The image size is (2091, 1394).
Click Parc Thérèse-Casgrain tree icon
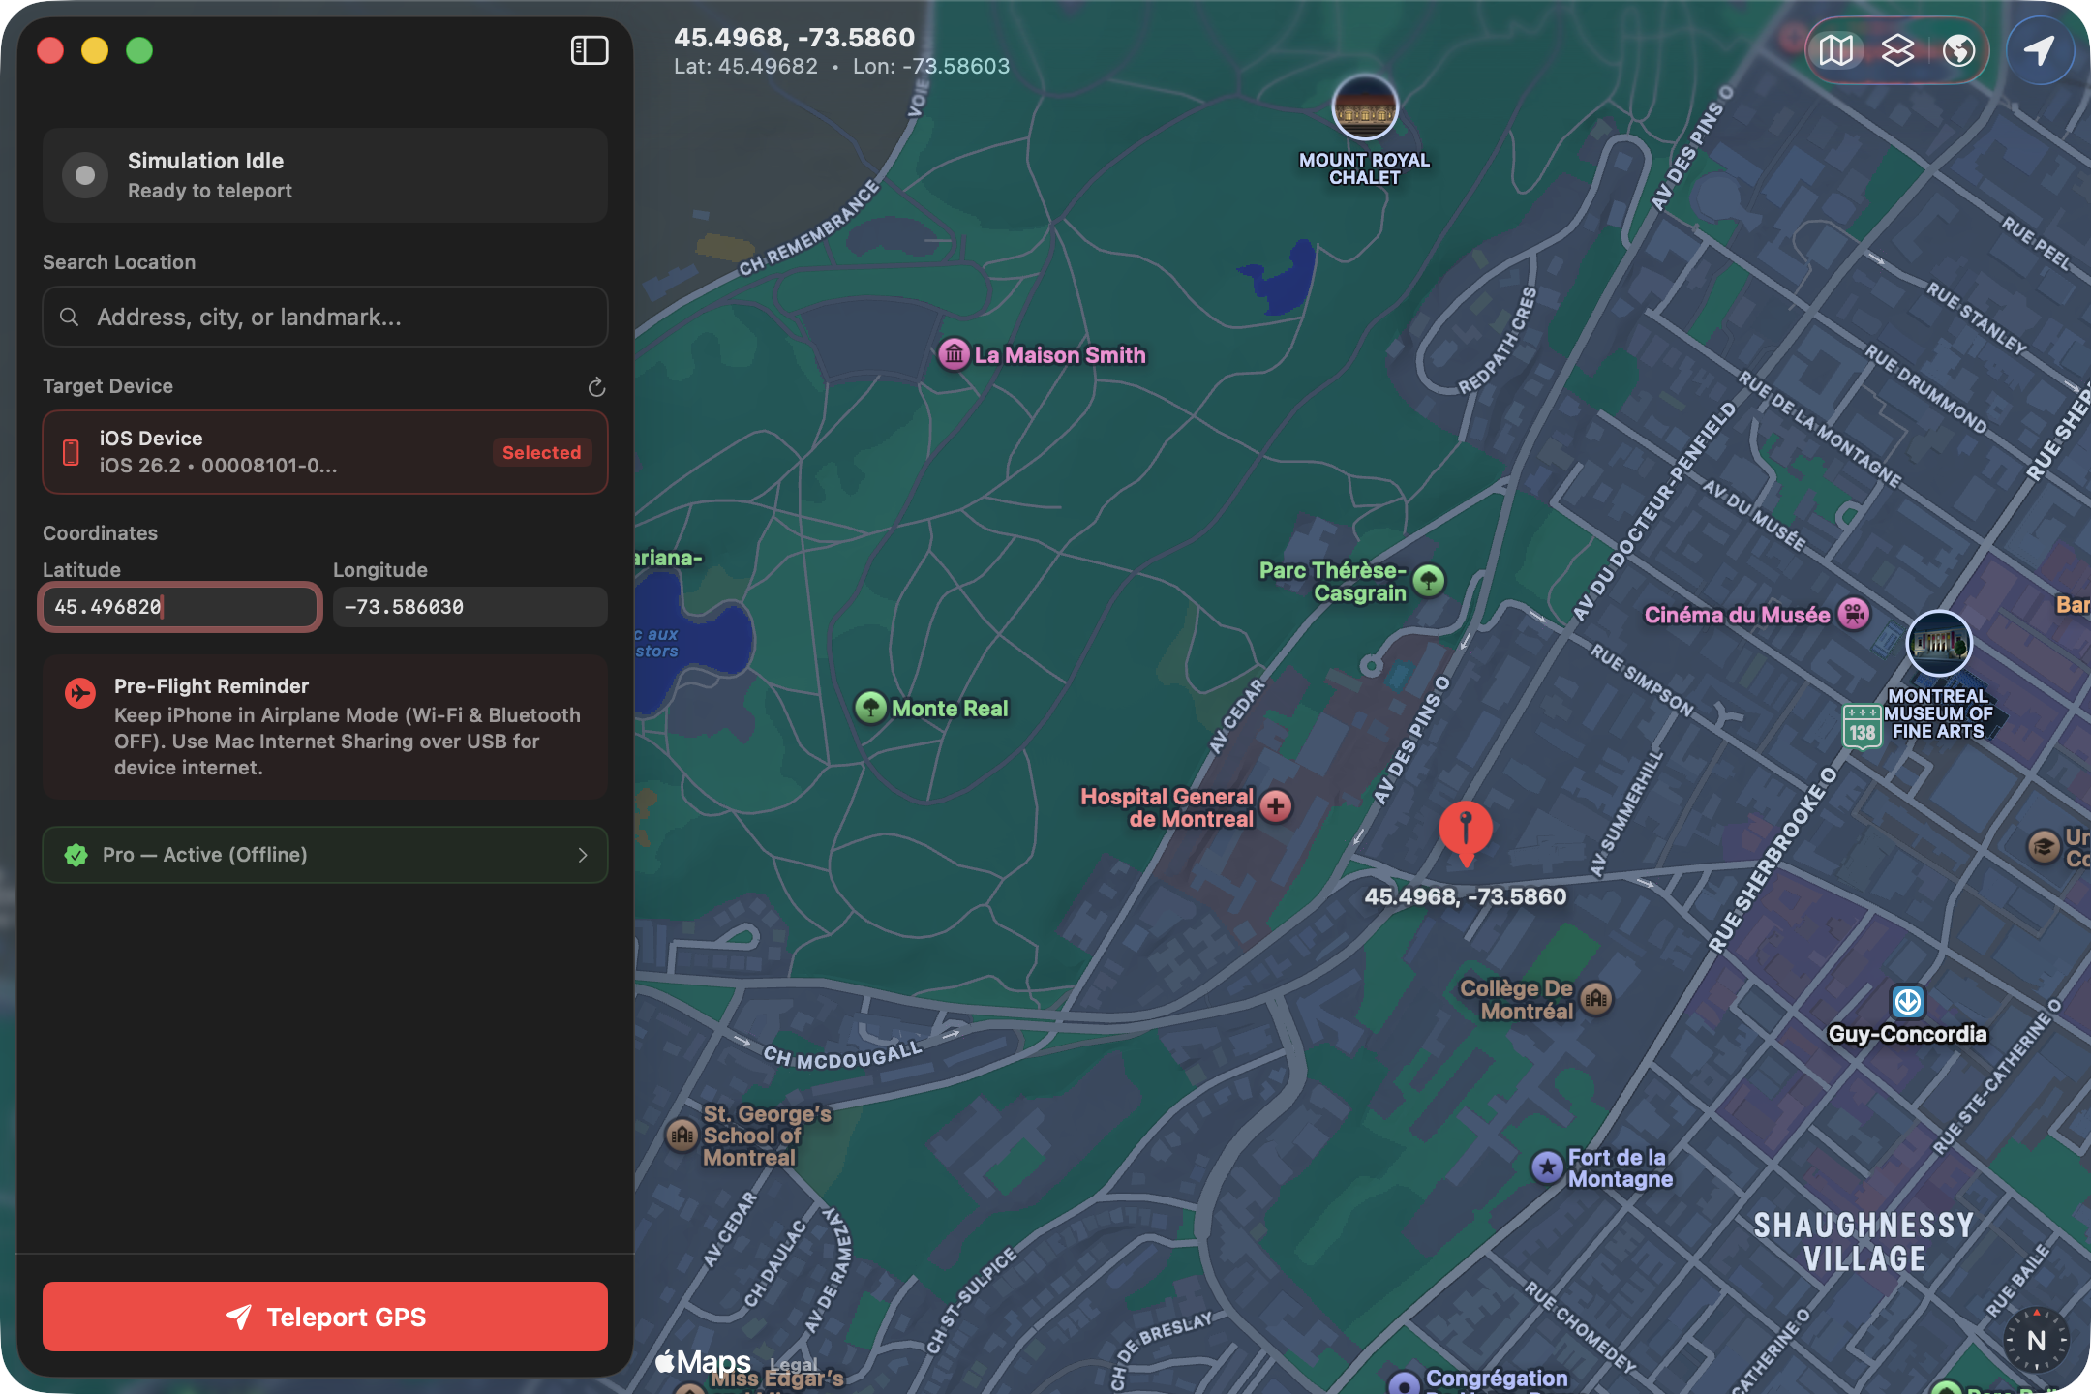coord(1428,581)
